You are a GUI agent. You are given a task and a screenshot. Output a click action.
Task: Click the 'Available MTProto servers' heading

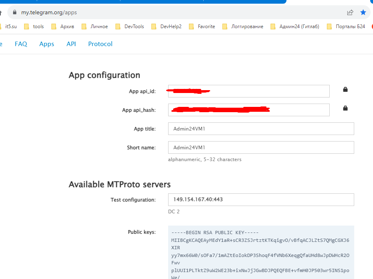(120, 184)
